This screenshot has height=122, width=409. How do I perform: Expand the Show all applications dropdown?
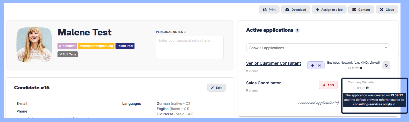(x=318, y=48)
